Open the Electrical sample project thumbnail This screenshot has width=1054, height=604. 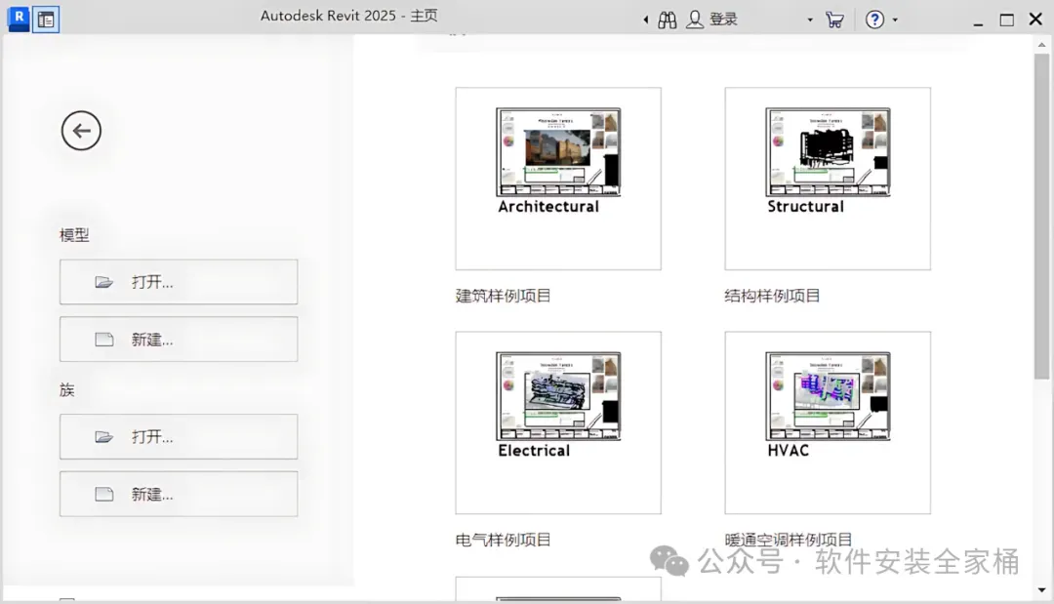click(x=558, y=423)
